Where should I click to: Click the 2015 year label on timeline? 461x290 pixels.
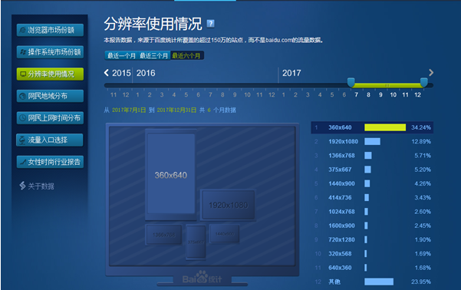121,73
